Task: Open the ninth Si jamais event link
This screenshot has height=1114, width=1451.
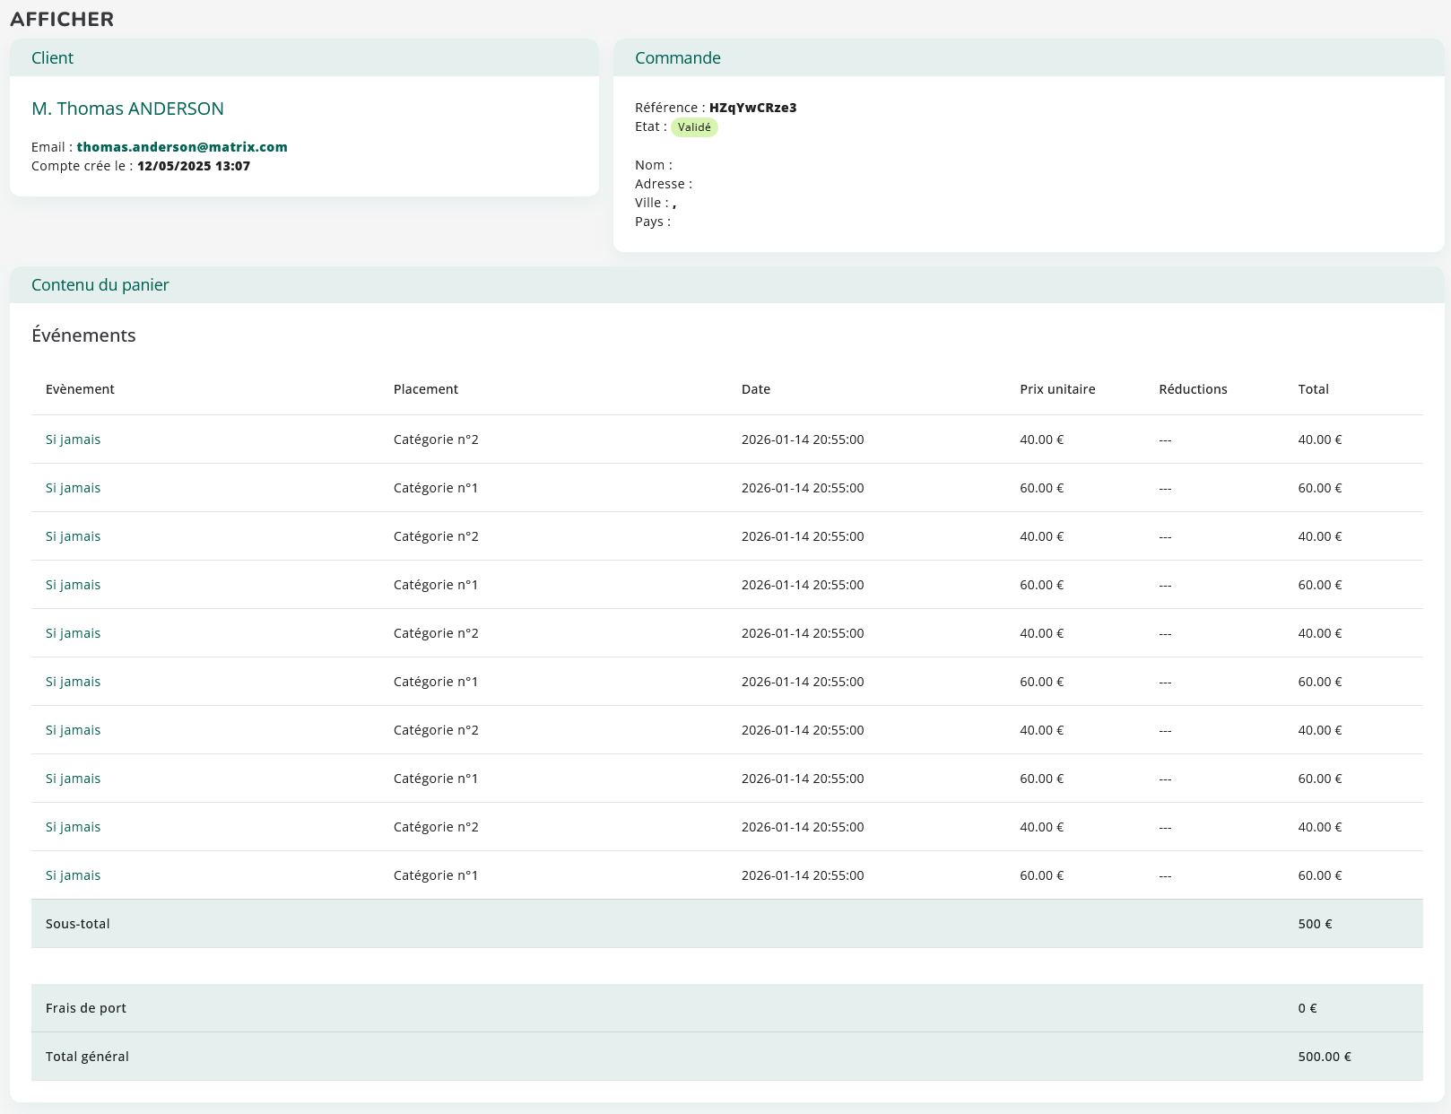Action: pos(73,827)
